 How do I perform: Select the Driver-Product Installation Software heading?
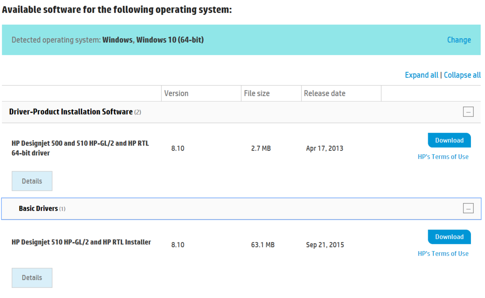coord(71,112)
